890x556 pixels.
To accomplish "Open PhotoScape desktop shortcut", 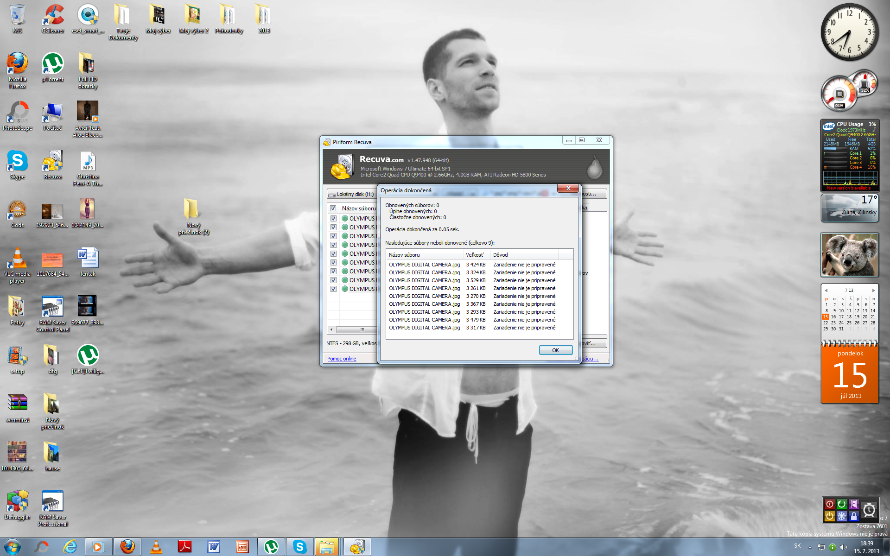I will click(x=18, y=114).
